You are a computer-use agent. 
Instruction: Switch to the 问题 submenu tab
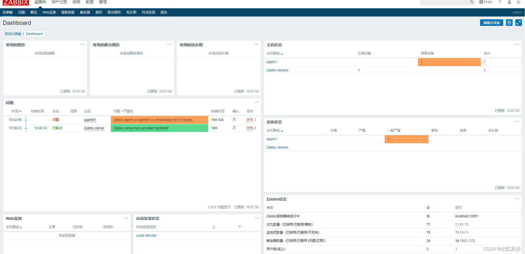pyautogui.click(x=22, y=12)
